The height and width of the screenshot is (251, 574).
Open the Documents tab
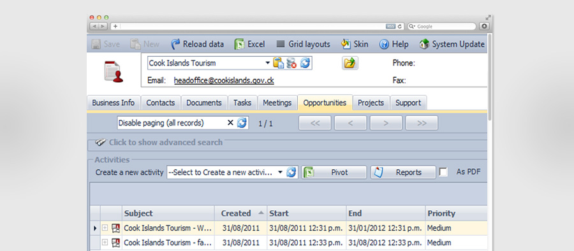coord(204,103)
